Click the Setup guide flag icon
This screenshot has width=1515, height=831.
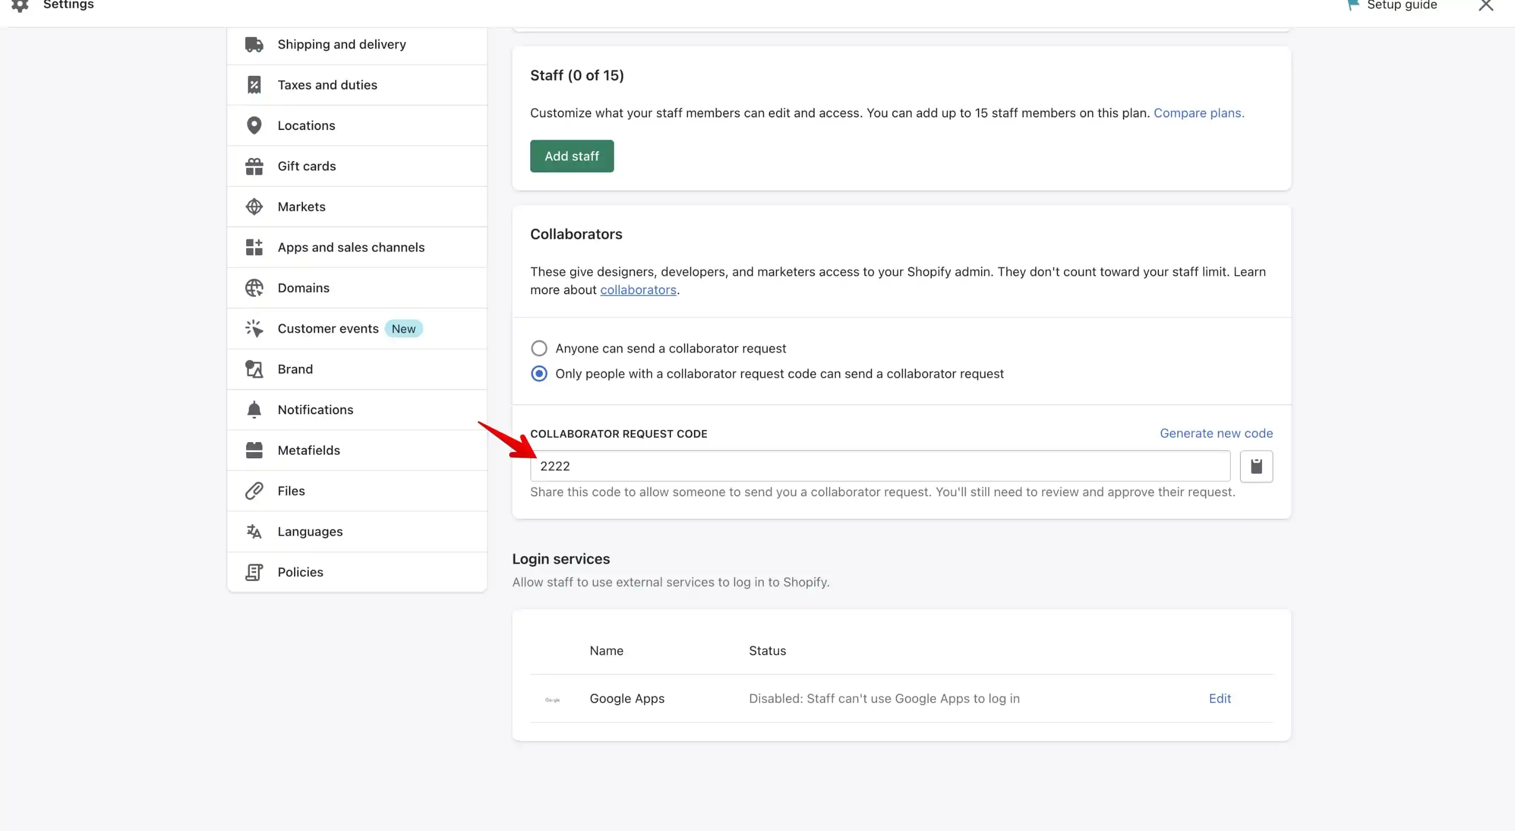point(1352,5)
